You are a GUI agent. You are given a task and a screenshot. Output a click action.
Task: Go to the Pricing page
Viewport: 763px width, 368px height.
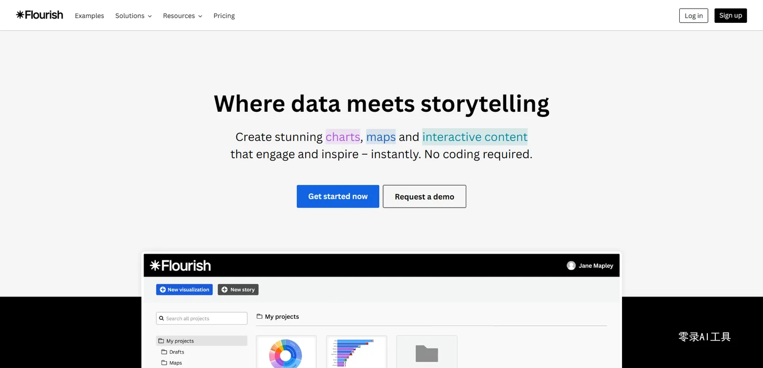pyautogui.click(x=224, y=16)
